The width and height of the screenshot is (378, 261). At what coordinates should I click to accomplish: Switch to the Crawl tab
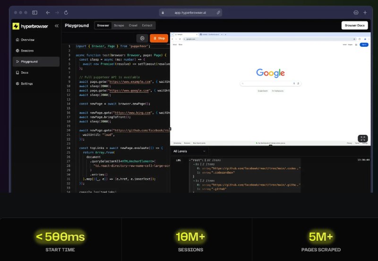tap(133, 26)
